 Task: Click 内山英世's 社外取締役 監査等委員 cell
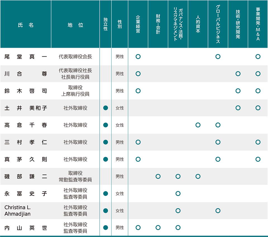[x=75, y=228]
